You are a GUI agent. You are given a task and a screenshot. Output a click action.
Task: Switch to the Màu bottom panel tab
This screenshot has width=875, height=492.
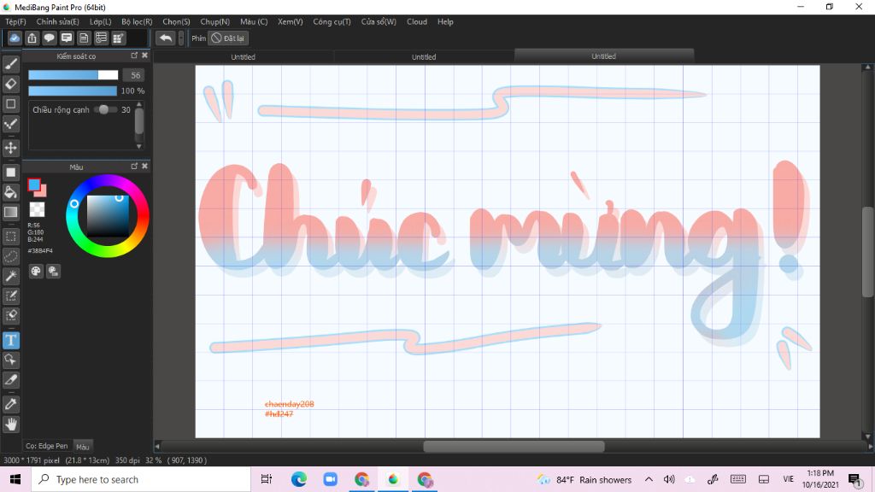(83, 446)
